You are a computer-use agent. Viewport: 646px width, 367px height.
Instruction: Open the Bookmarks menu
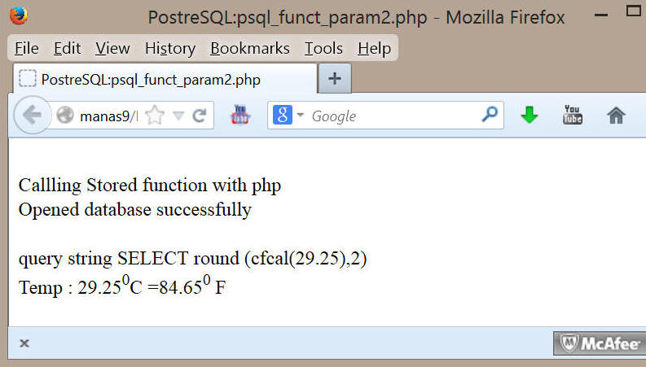pos(250,49)
